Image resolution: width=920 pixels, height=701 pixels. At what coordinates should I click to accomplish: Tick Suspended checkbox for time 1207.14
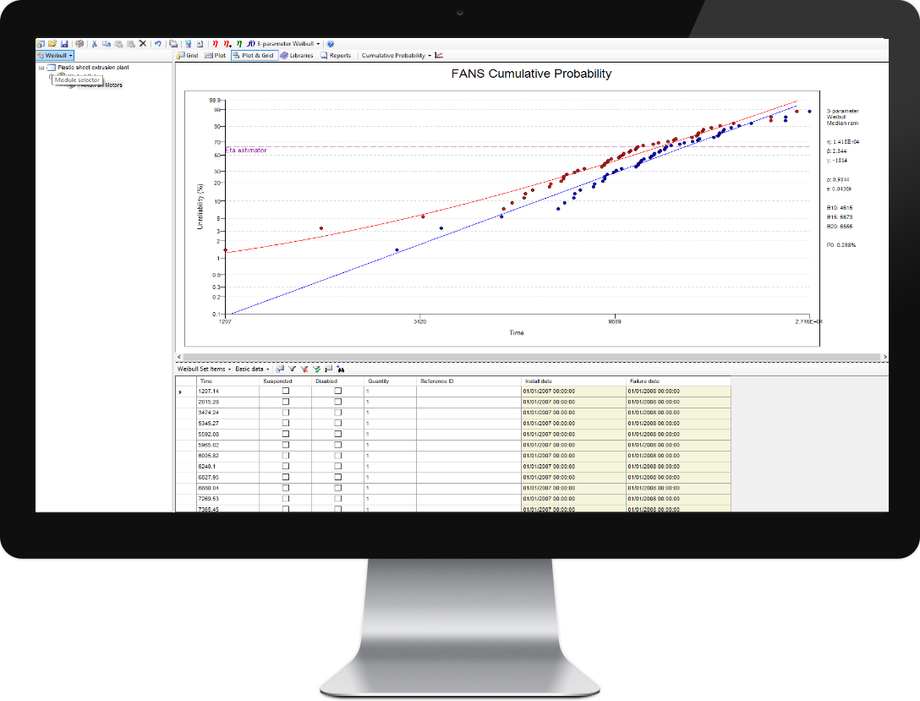pos(285,392)
